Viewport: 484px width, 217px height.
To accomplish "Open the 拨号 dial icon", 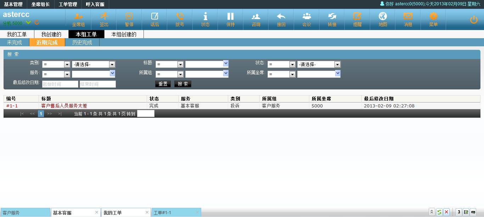I will 180,16.
